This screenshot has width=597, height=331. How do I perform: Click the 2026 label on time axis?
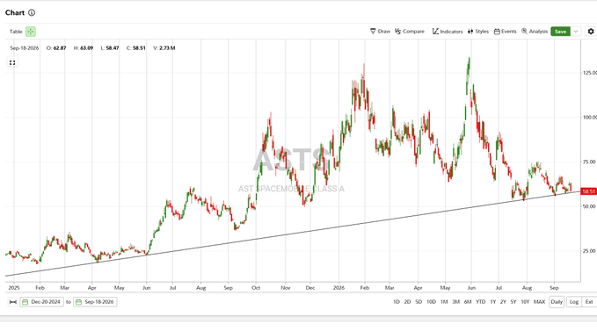(339, 288)
